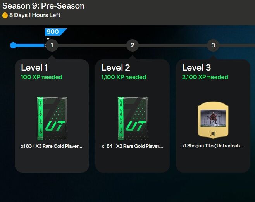Click the stopwatch timer icon
This screenshot has height=202, width=255.
pyautogui.click(x=5, y=15)
